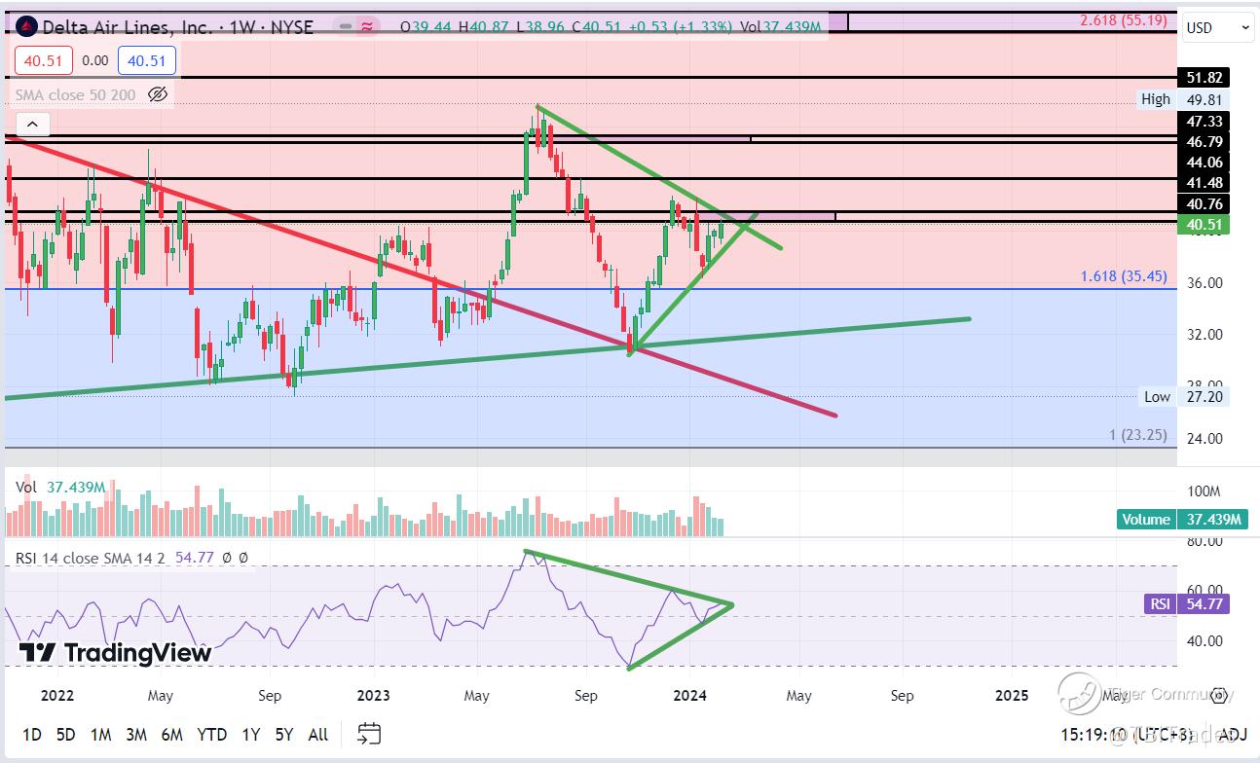
Task: Show the hidden SMA indicator via eye icon
Action: (158, 94)
